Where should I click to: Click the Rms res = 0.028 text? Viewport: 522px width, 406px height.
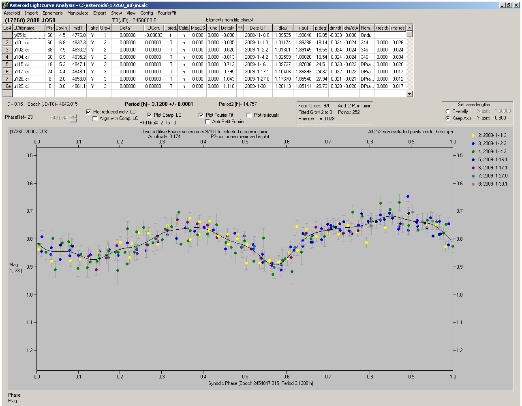tap(317, 119)
